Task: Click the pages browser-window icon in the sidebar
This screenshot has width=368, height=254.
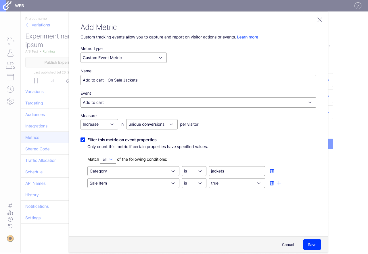Action: 10,77
